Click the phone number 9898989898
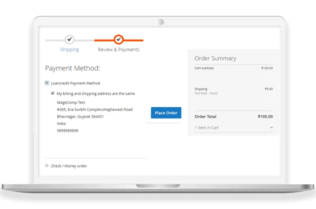This screenshot has height=209, width=316. click(x=67, y=131)
